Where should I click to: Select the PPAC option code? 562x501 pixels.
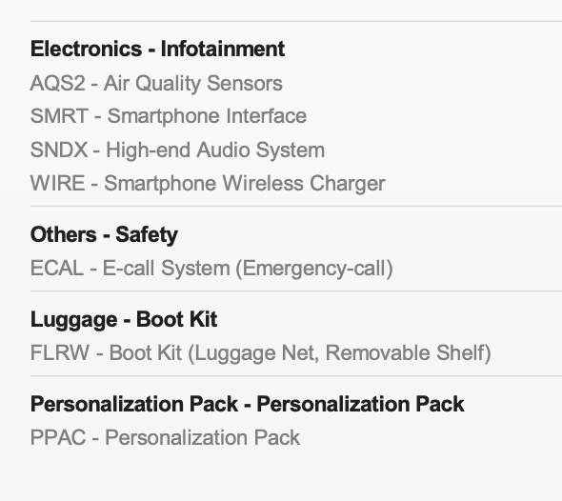pyautogui.click(x=58, y=437)
